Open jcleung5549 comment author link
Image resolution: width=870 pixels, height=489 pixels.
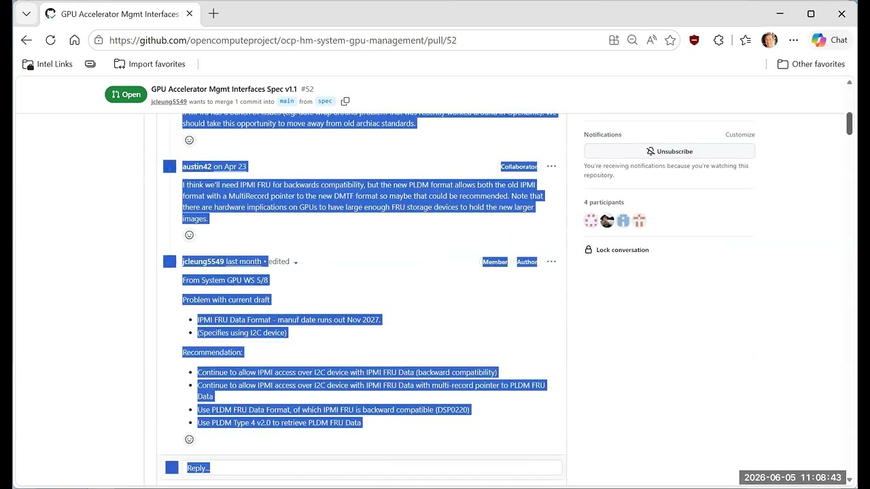(x=203, y=261)
